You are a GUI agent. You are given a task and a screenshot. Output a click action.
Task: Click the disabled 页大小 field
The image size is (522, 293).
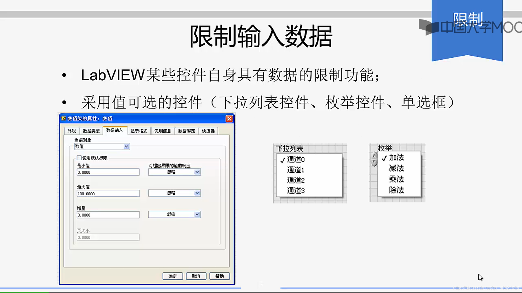point(108,237)
